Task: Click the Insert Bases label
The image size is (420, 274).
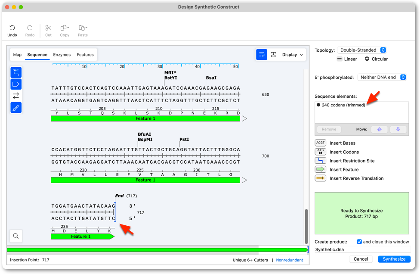Action: tap(342, 143)
